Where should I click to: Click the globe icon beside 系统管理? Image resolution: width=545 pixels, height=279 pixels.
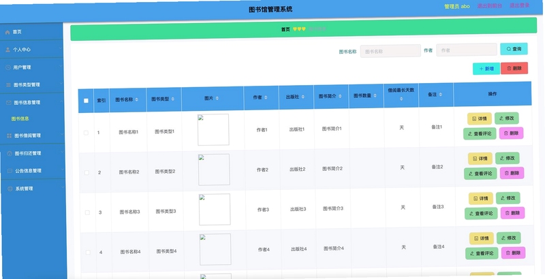tap(10, 188)
